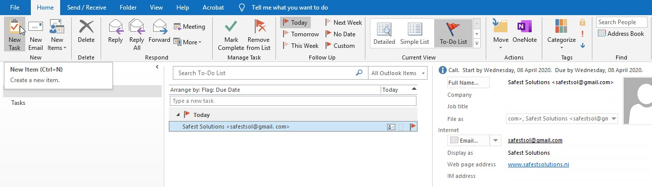This screenshot has height=187, width=652.
Task: Select To-Do List view
Action: coord(453,33)
